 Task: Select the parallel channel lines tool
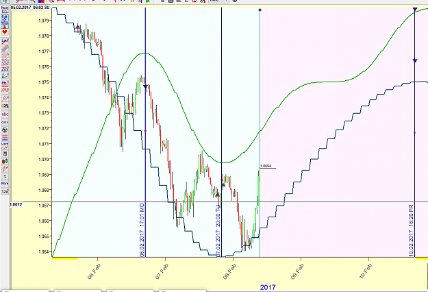(5, 49)
